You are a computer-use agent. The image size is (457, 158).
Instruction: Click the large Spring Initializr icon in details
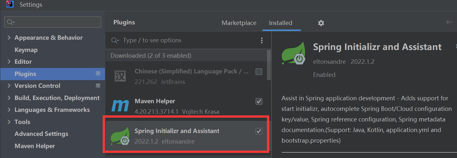[293, 53]
